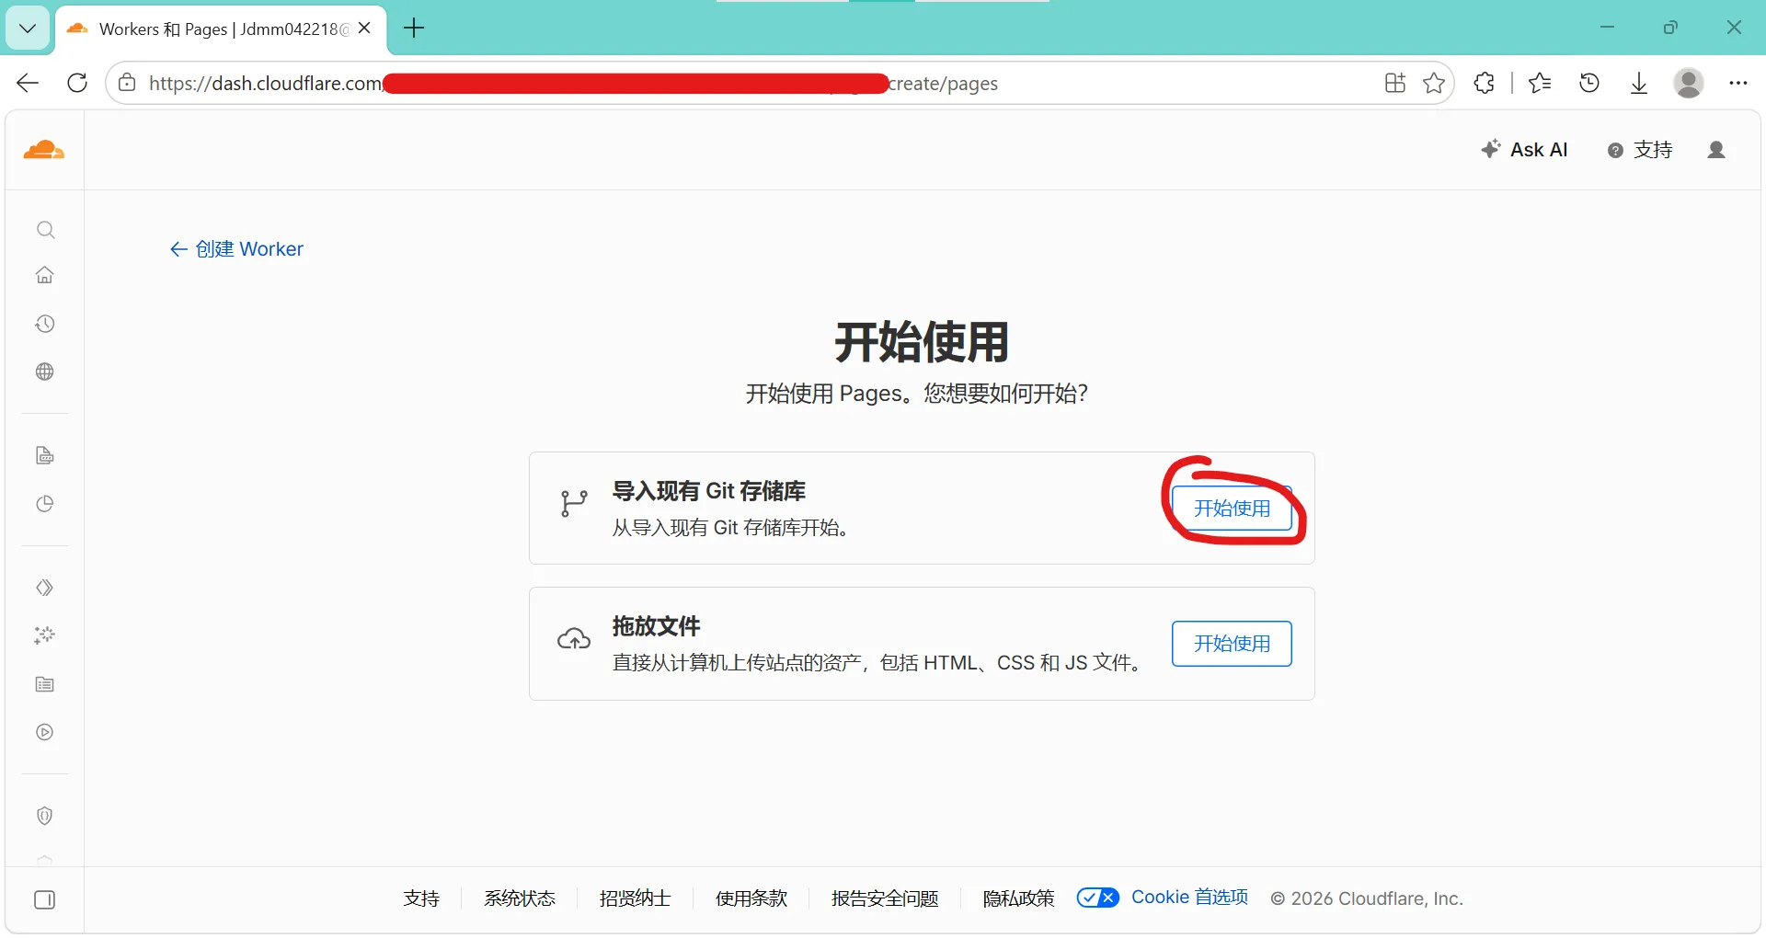1766x938 pixels.
Task: Bookmark page with the star icon
Action: [1434, 83]
